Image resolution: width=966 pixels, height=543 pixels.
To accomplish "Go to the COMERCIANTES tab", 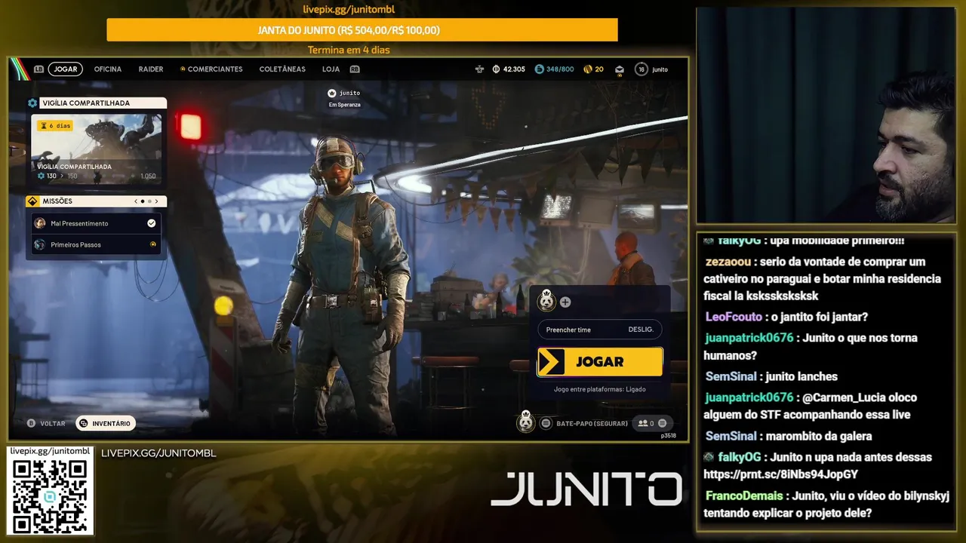I will [215, 69].
